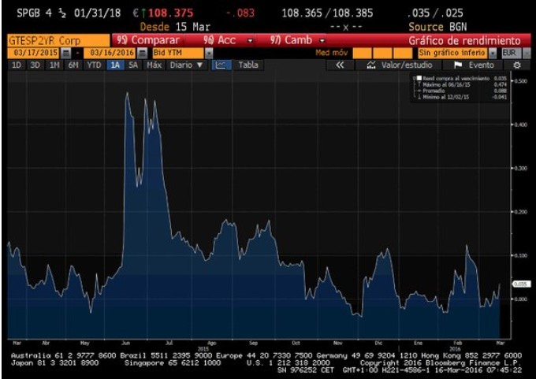Expand the Bid YTM dropdown

point(208,53)
